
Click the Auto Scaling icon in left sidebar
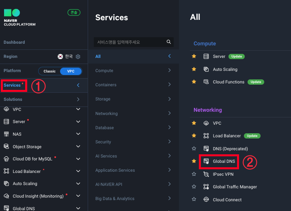pos(6,183)
